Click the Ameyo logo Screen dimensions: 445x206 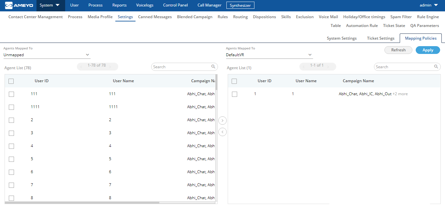coord(19,5)
